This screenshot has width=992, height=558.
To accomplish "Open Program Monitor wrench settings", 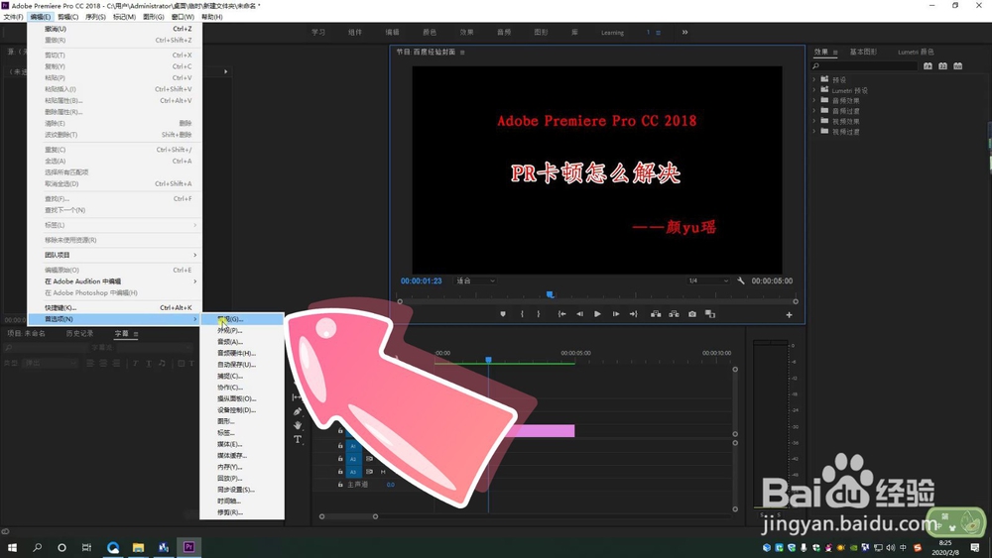I will [x=741, y=280].
